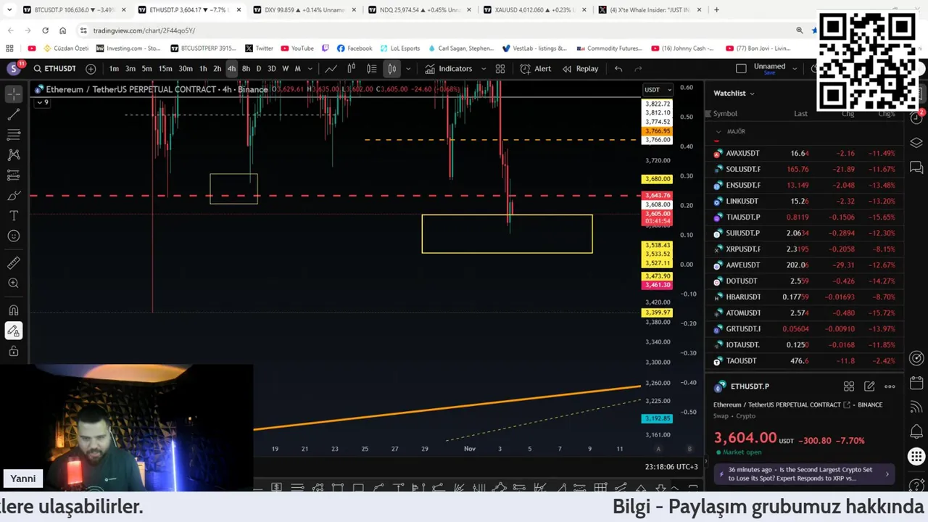
Task: Switch to 8h timeframe
Action: point(246,69)
